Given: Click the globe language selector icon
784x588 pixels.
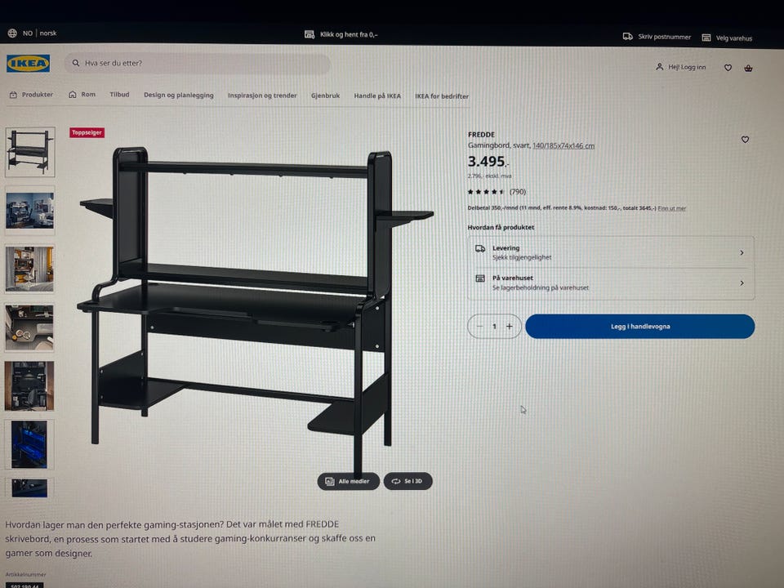Looking at the screenshot, I should coord(12,33).
